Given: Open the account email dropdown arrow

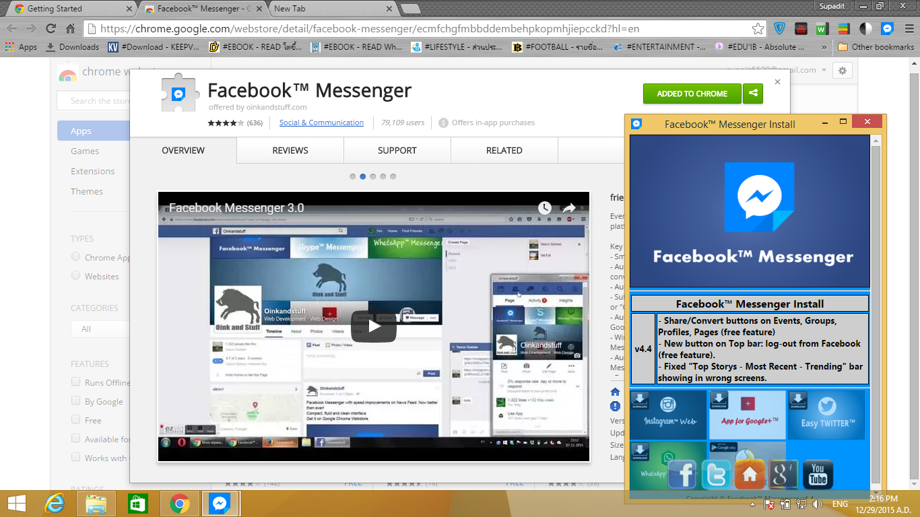Looking at the screenshot, I should (822, 70).
